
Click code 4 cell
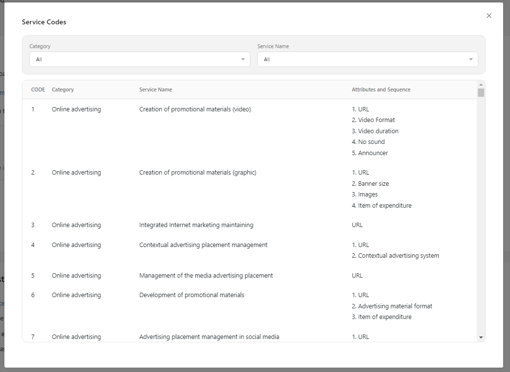click(x=33, y=245)
